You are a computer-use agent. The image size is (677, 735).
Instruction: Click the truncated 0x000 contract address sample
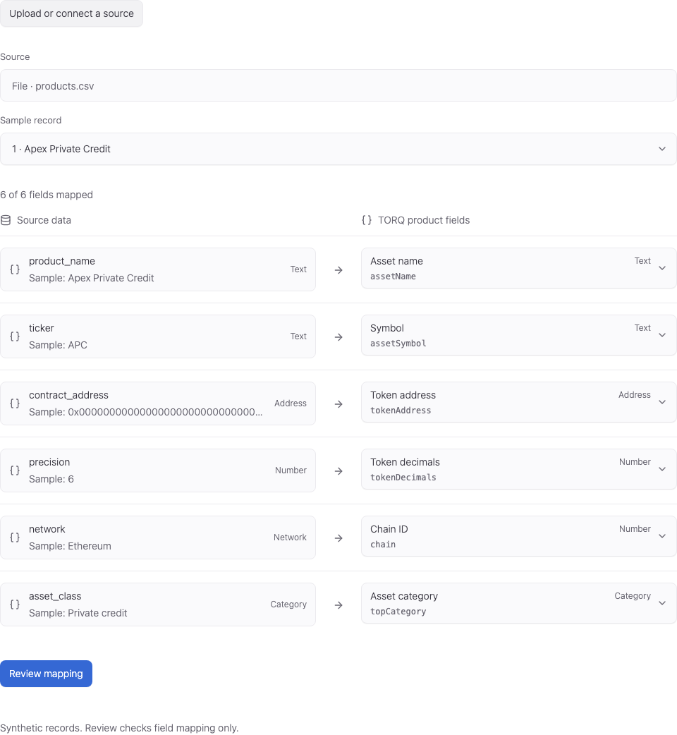click(146, 412)
